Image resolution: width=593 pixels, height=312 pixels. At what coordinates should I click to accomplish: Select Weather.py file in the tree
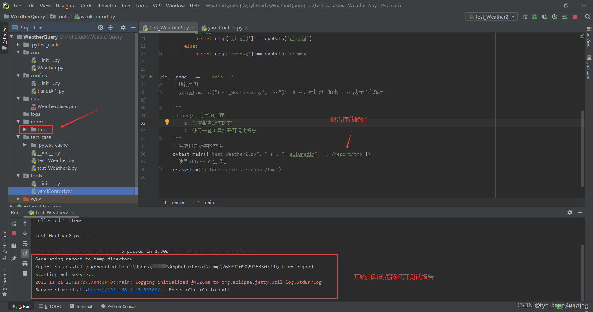pos(50,68)
